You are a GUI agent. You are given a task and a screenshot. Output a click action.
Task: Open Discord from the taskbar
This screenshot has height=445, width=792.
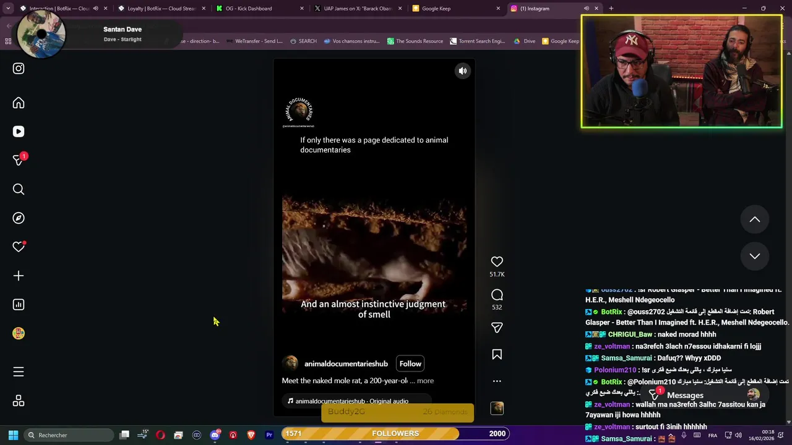(215, 435)
